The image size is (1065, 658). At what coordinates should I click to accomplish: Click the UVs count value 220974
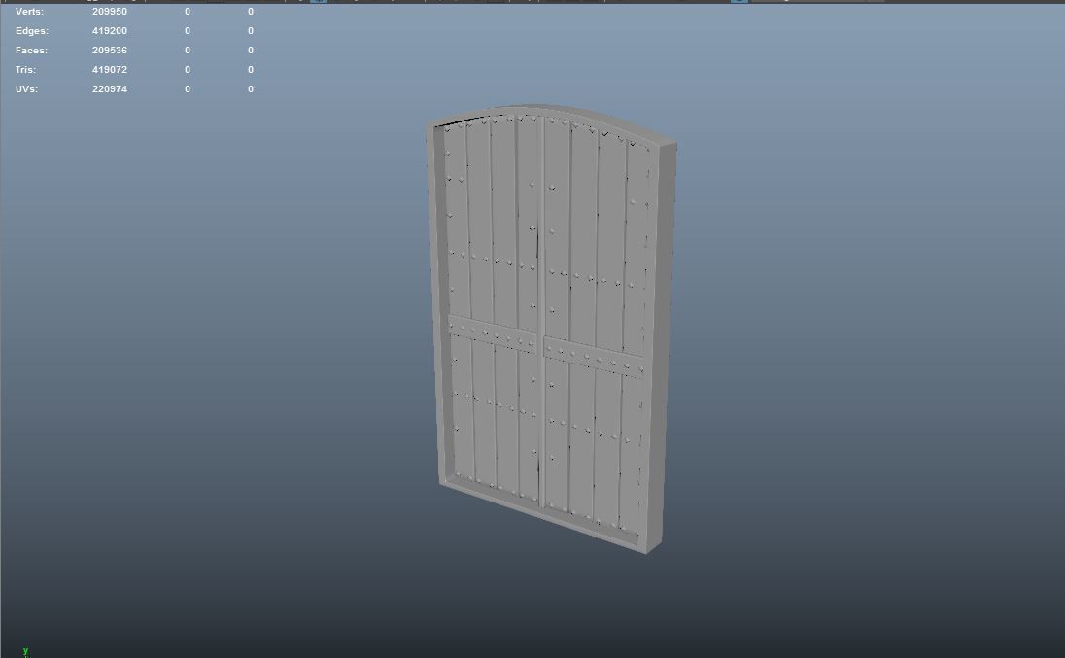[110, 89]
